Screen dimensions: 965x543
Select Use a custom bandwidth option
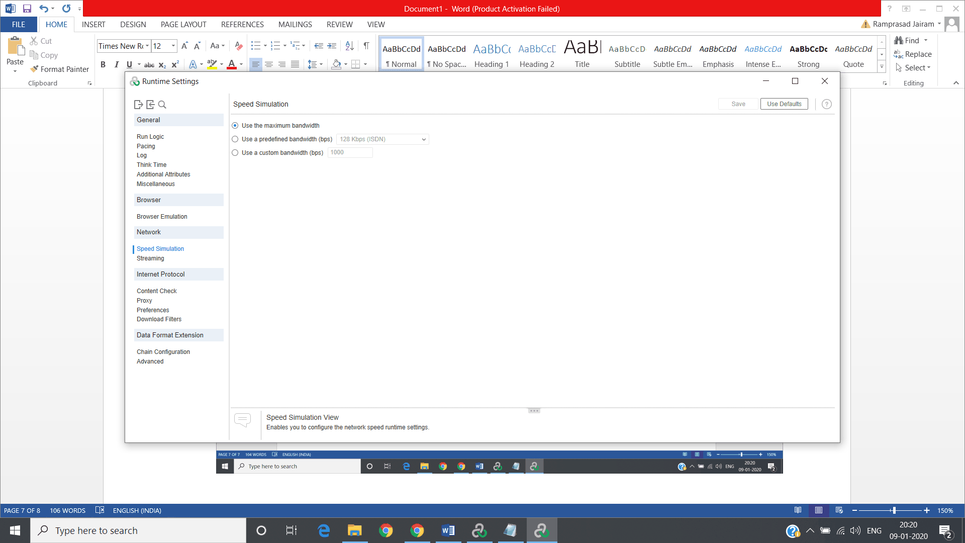click(235, 153)
